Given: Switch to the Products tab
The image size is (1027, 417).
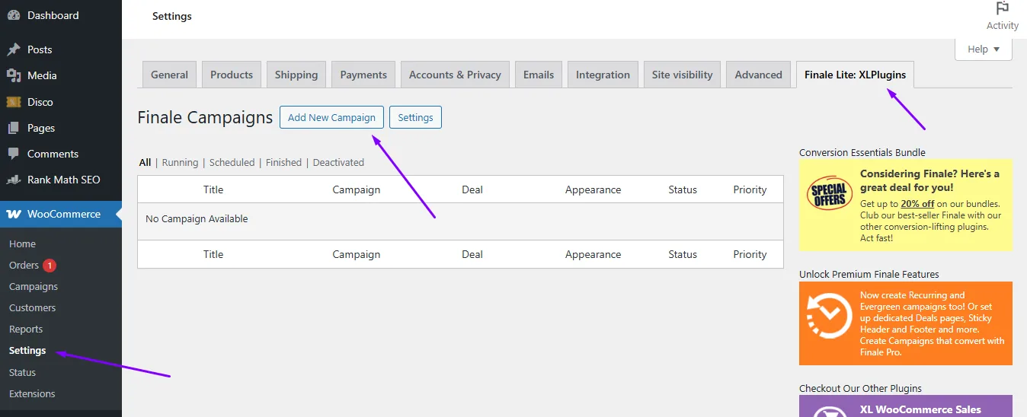Looking at the screenshot, I should click(x=232, y=75).
